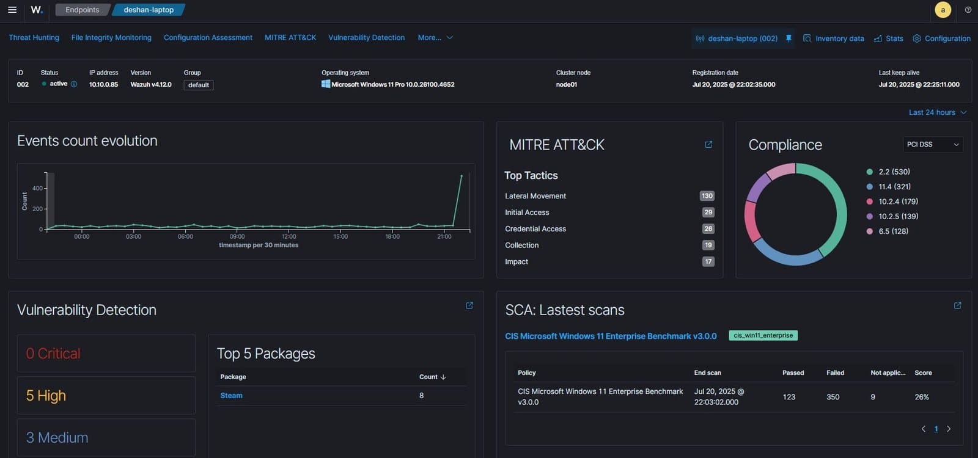This screenshot has width=978, height=458.
Task: Sort packages by the Count column header
Action: (433, 377)
